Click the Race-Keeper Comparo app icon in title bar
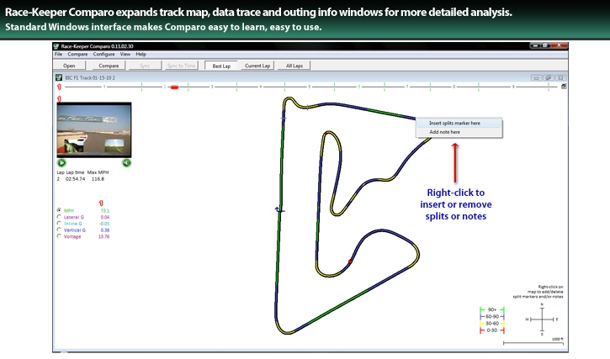 point(58,45)
